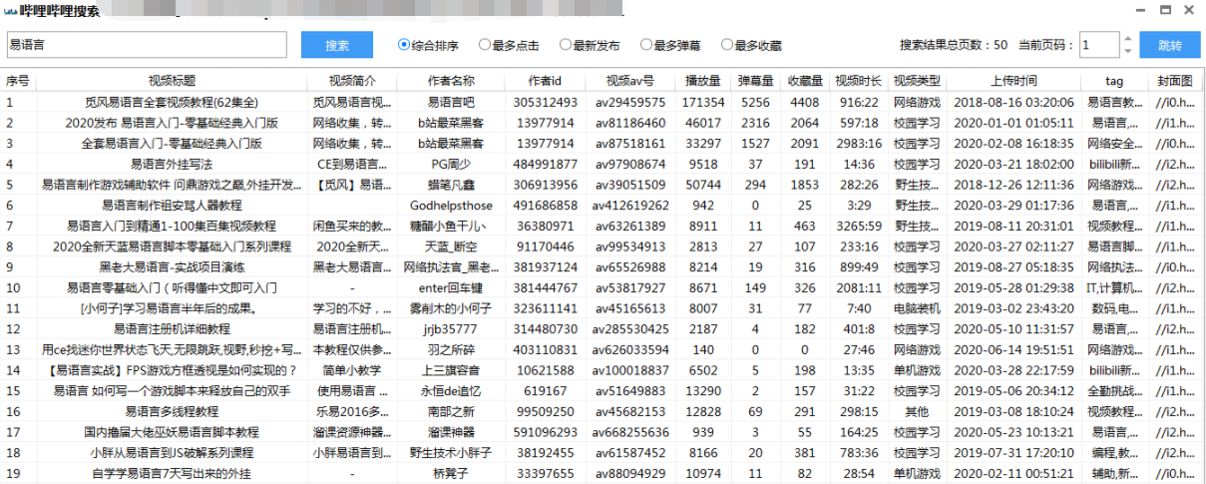Click author name jrjb35777

[451, 328]
